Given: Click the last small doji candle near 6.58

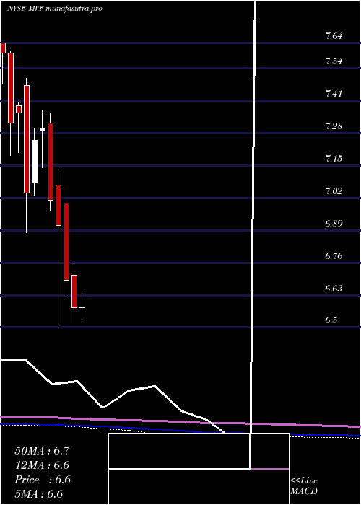Looking at the screenshot, I should point(82,304).
